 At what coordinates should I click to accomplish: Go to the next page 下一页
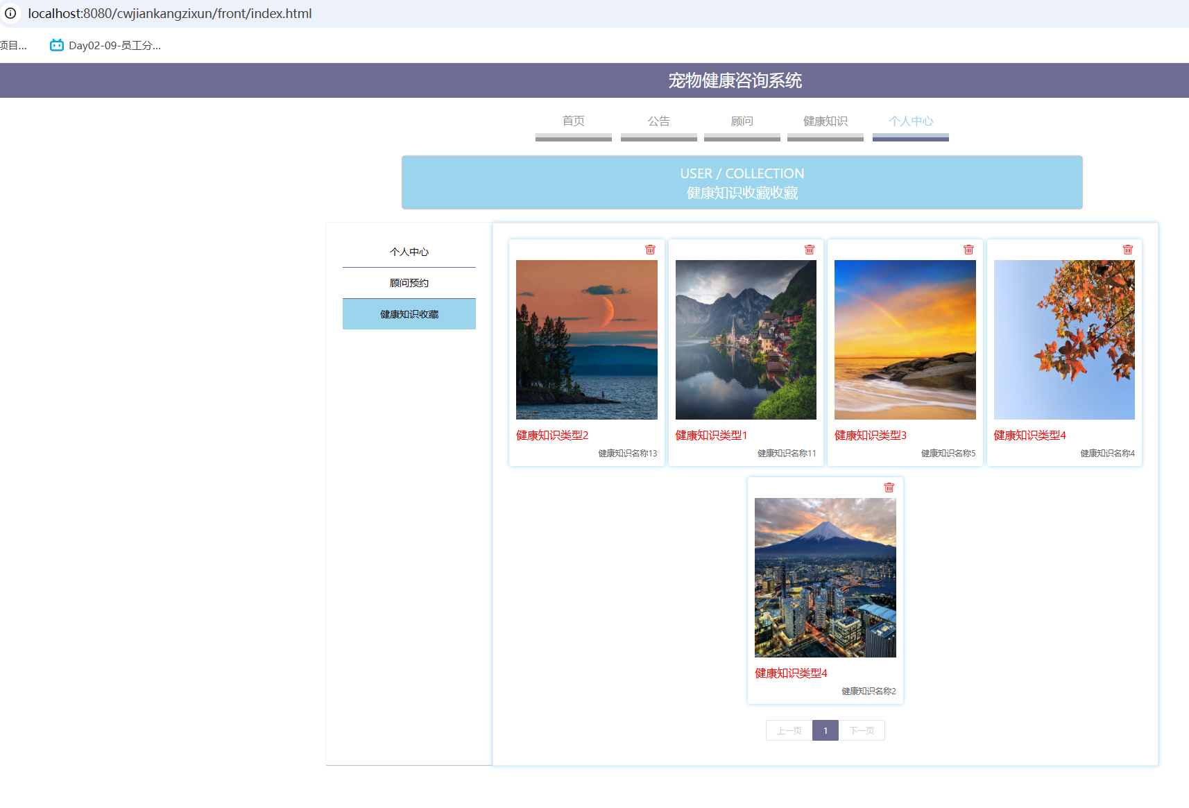[x=862, y=730]
